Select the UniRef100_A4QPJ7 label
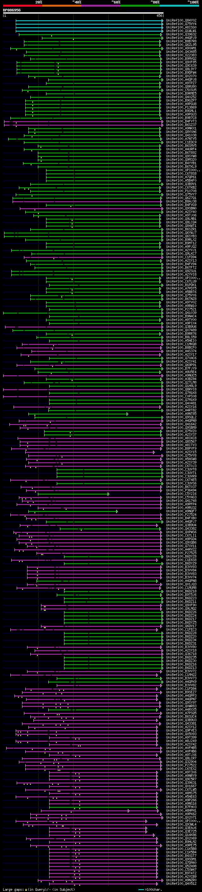This screenshot has width=202, height=892. [x=181, y=522]
